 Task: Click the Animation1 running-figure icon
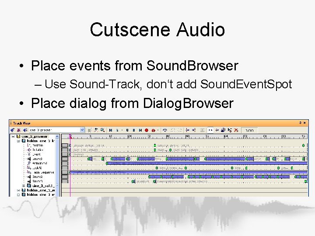29,163
